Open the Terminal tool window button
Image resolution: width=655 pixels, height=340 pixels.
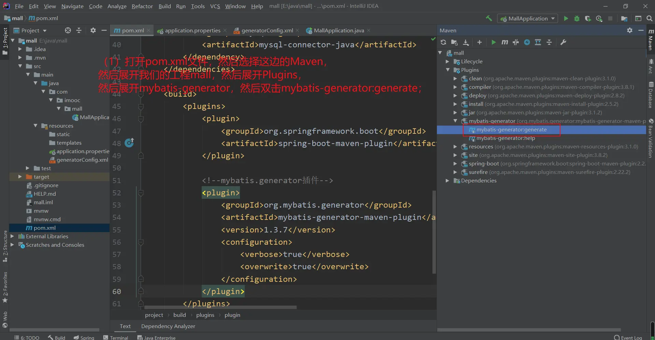[x=116, y=337]
